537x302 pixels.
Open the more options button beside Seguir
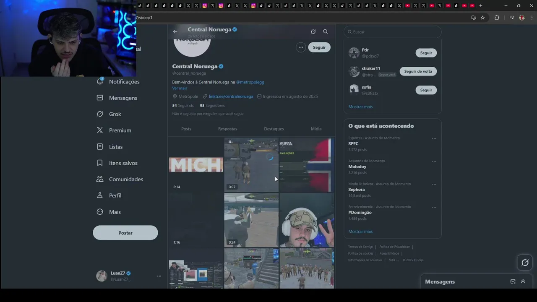point(301,47)
